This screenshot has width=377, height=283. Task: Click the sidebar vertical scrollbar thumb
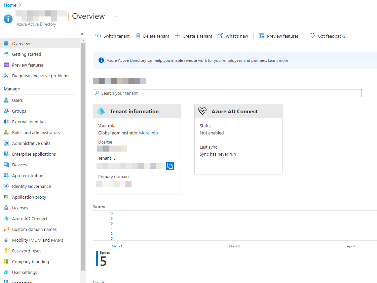[x=83, y=157]
